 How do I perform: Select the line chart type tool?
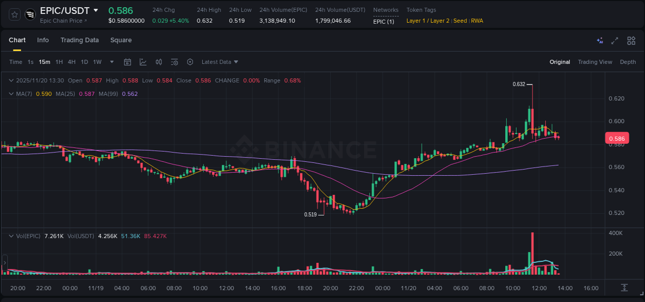(143, 62)
